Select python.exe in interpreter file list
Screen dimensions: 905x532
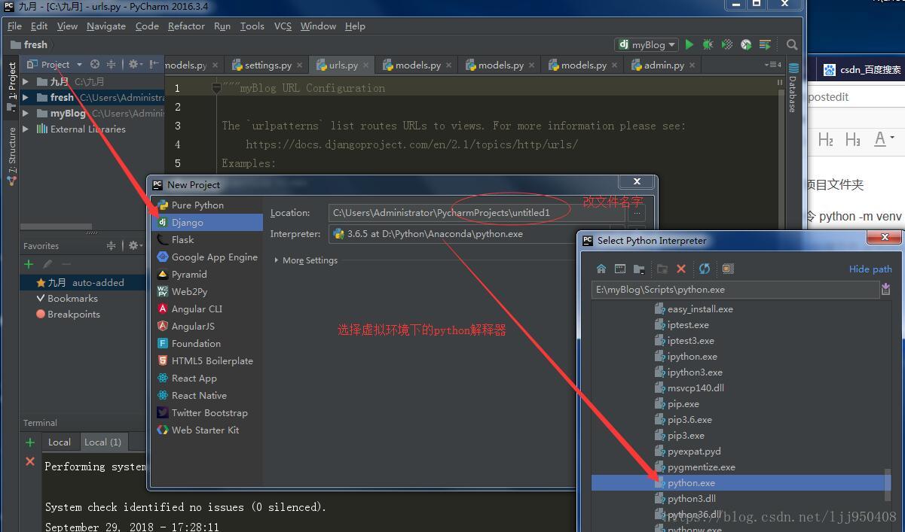(738, 483)
